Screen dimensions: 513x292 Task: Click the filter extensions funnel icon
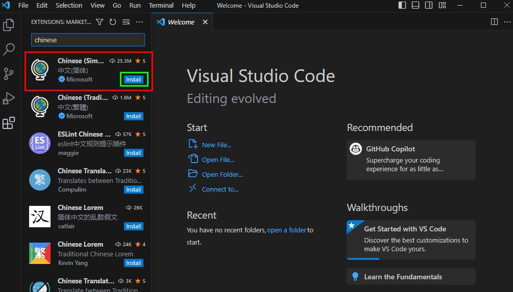(100, 22)
